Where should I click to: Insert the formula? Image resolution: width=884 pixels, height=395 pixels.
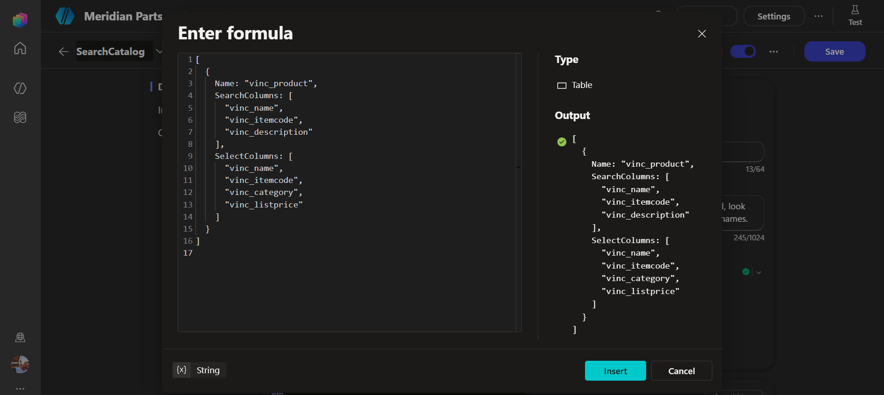point(615,371)
